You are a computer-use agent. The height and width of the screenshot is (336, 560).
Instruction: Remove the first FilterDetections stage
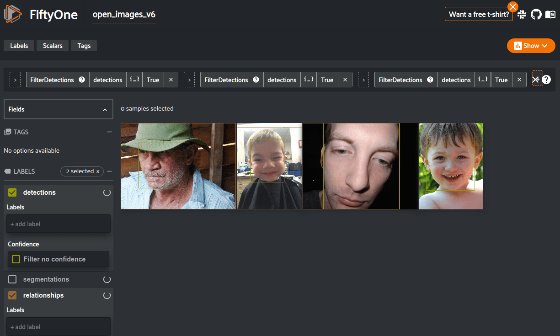(x=171, y=80)
